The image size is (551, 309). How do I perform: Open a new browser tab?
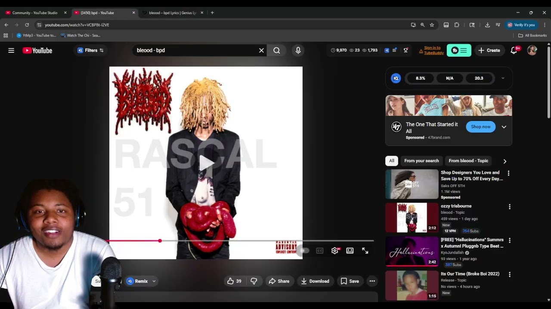point(212,13)
